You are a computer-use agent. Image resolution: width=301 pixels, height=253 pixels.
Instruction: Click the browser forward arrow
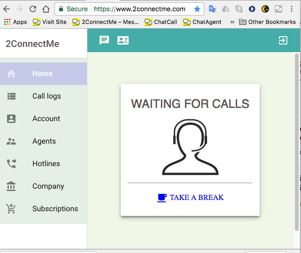[x=20, y=9]
